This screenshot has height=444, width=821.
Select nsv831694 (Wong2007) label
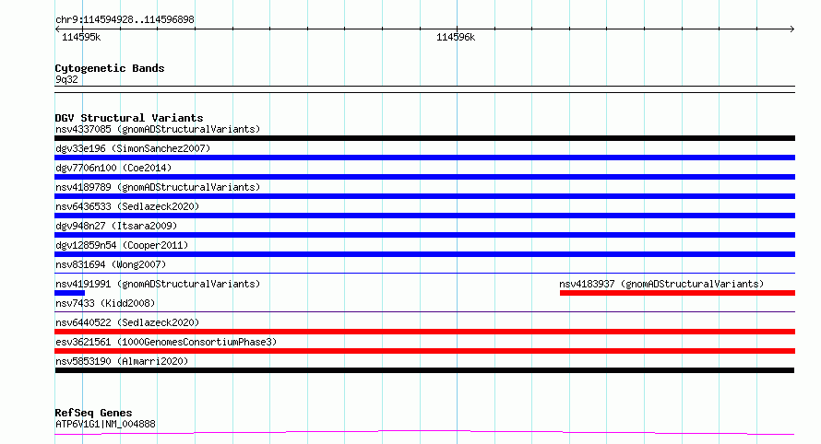111,264
